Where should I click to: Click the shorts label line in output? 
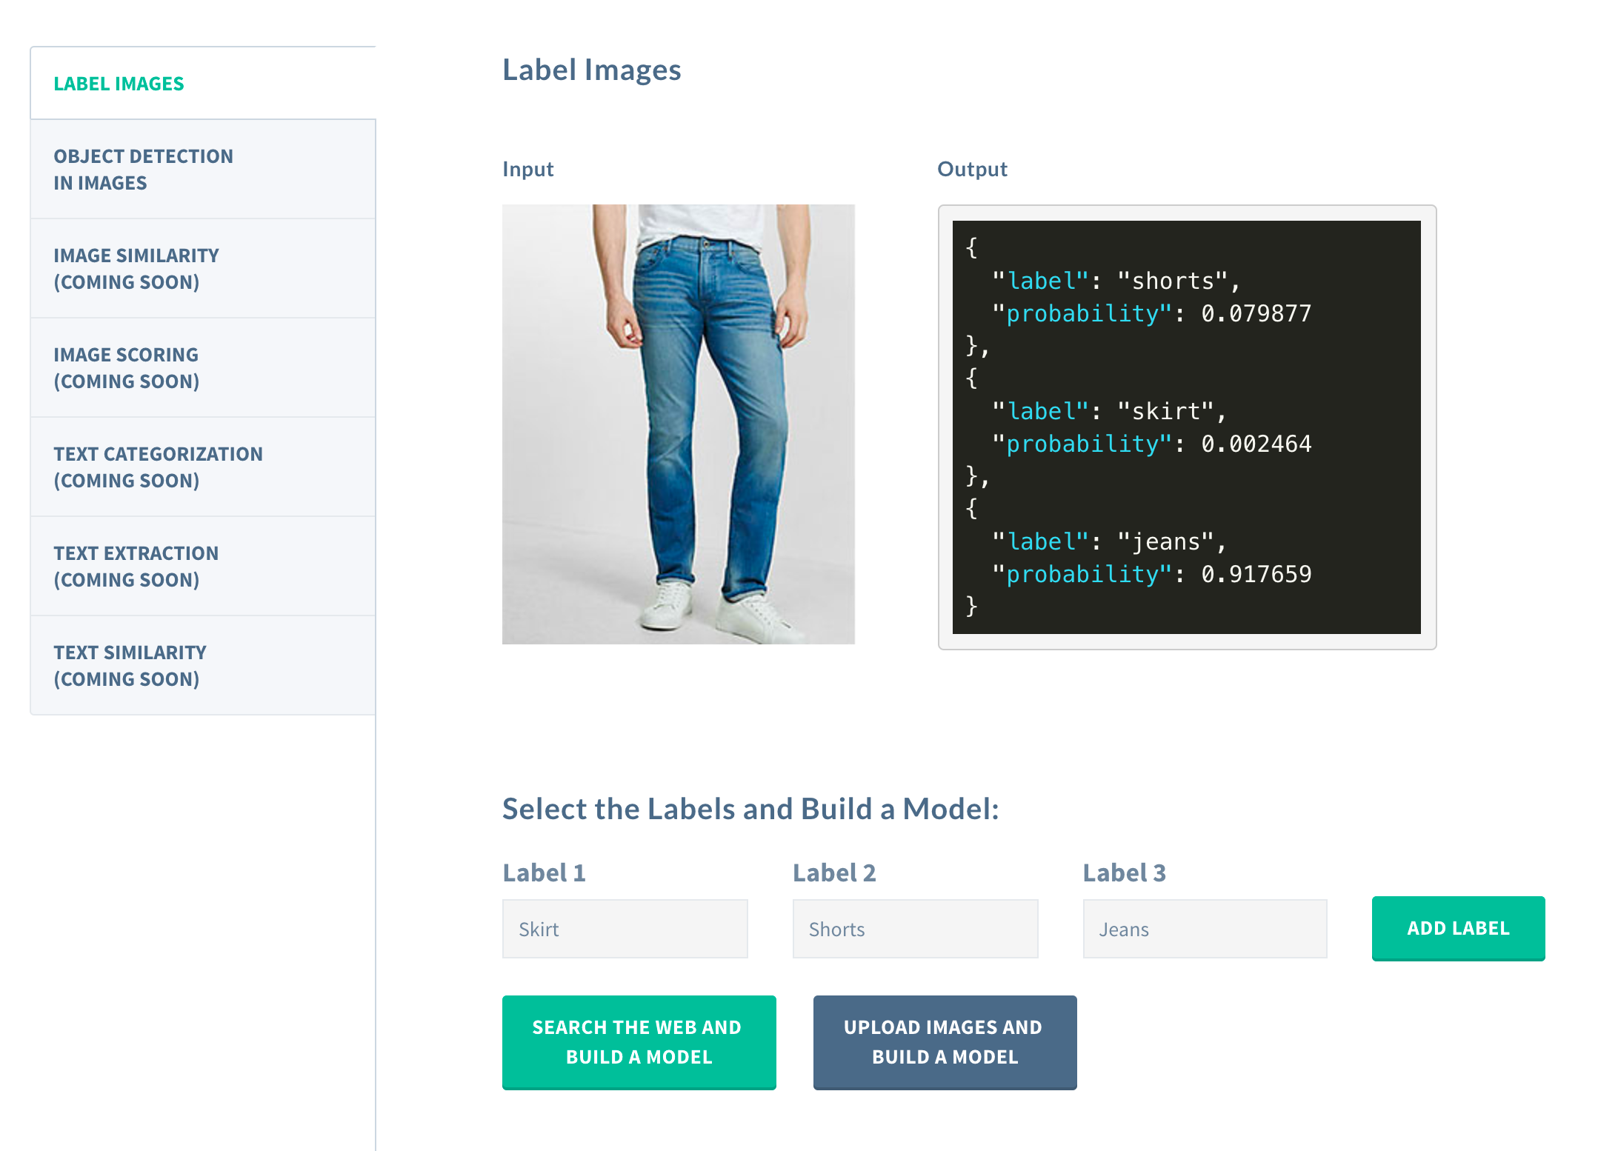pyautogui.click(x=1115, y=281)
